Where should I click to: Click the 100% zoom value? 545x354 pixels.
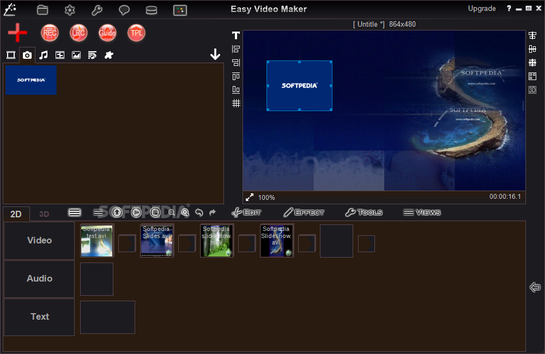pyautogui.click(x=267, y=197)
